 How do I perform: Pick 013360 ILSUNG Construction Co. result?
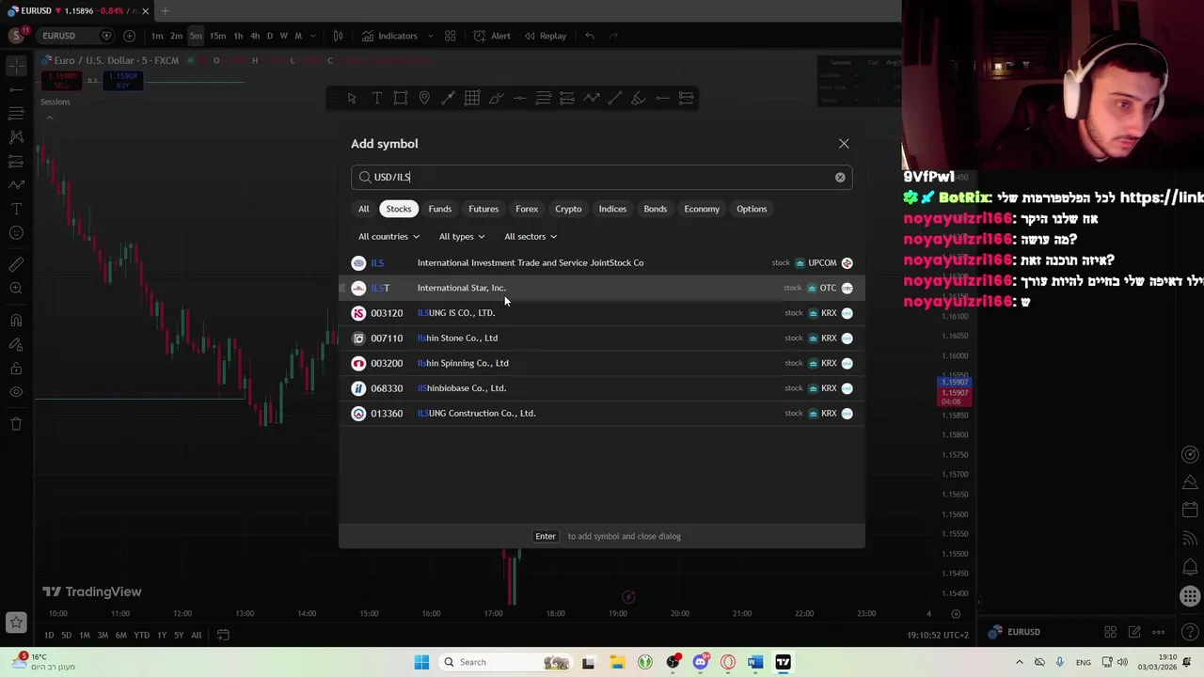(602, 413)
